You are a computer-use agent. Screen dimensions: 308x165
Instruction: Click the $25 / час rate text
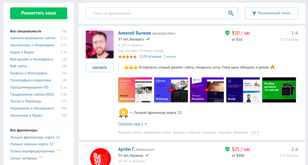pos(241,149)
